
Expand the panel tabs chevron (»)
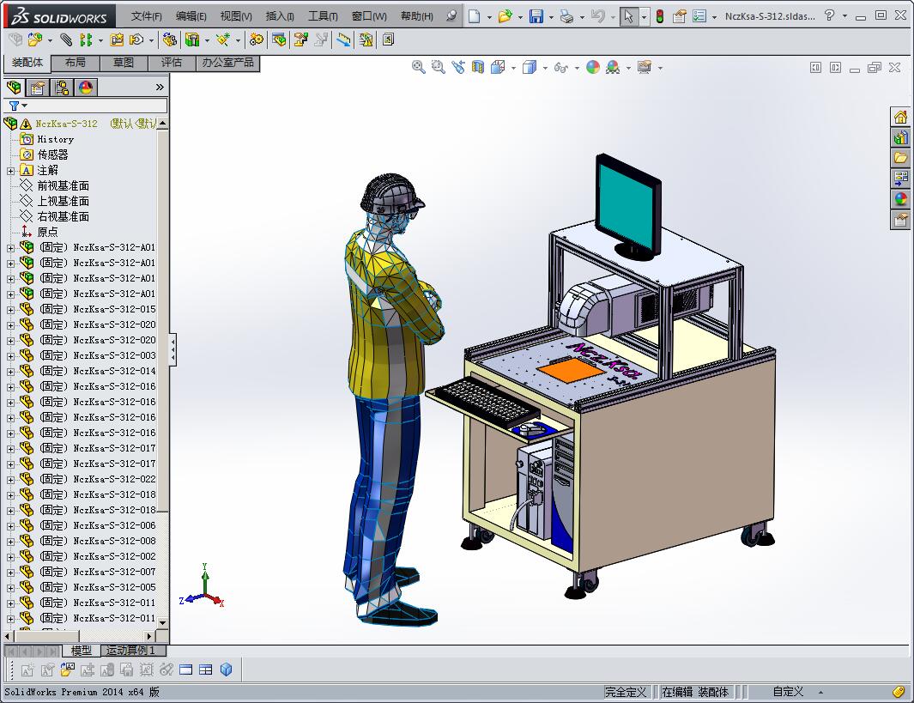[x=160, y=88]
